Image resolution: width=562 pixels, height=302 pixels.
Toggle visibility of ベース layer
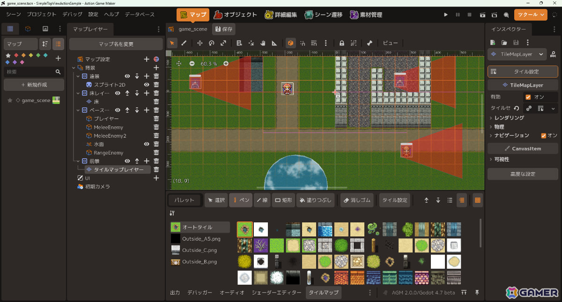click(x=118, y=110)
